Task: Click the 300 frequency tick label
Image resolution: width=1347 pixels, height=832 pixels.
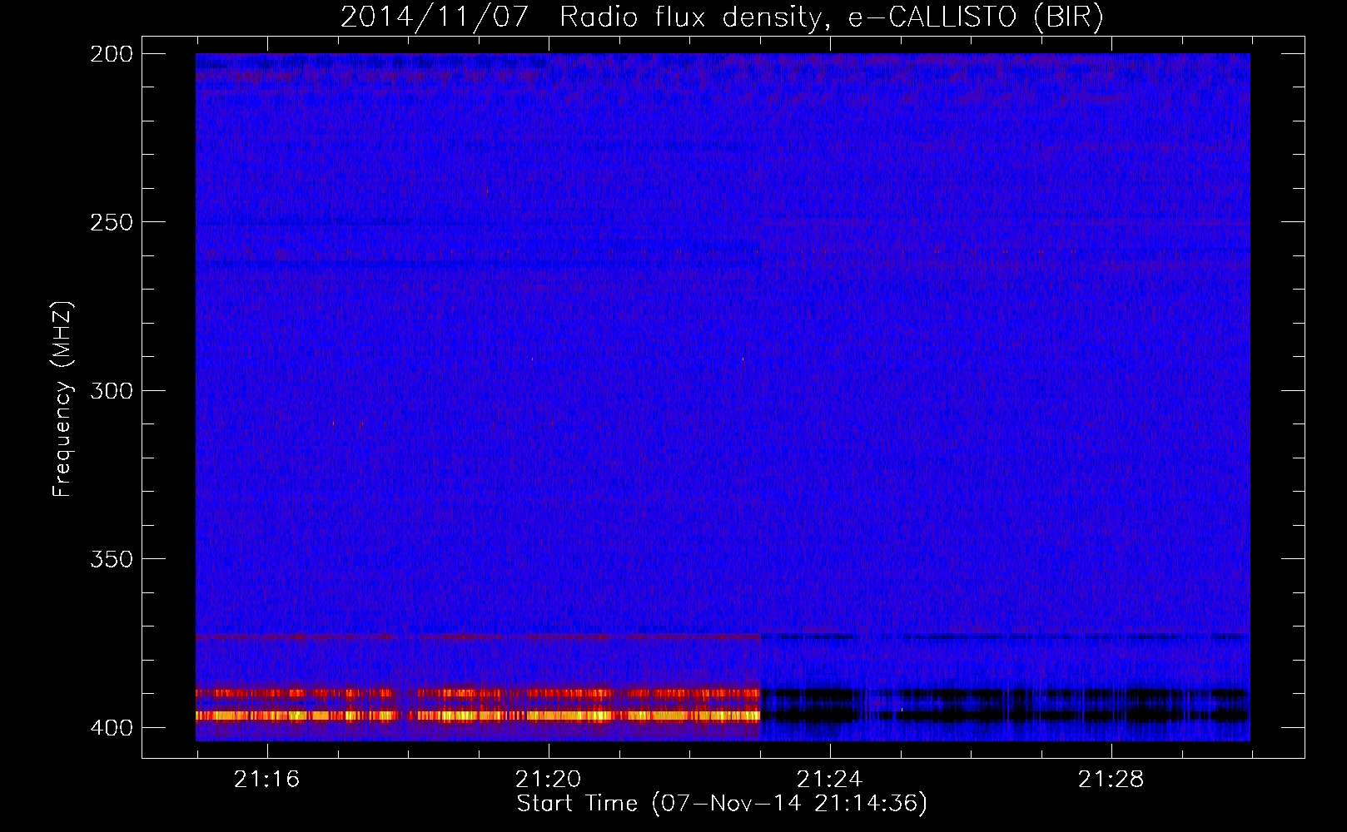Action: 112,391
